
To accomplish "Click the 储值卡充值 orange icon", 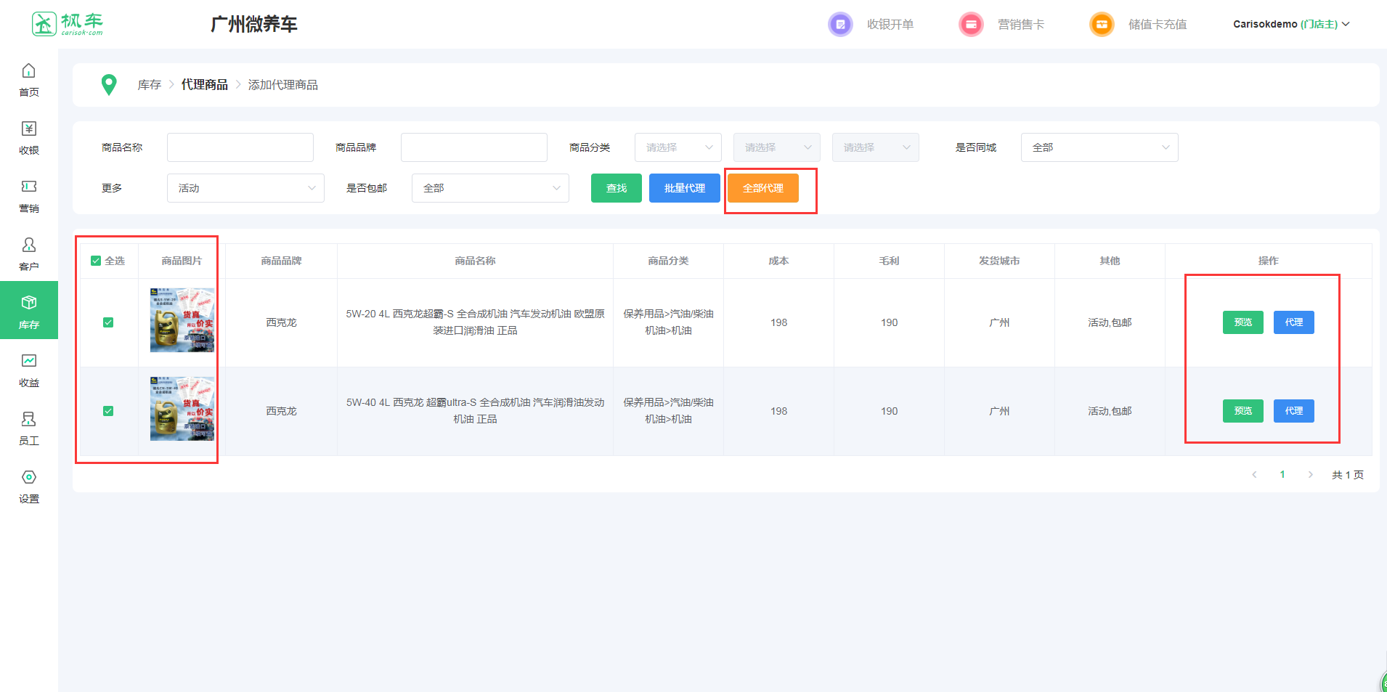I will (1102, 25).
